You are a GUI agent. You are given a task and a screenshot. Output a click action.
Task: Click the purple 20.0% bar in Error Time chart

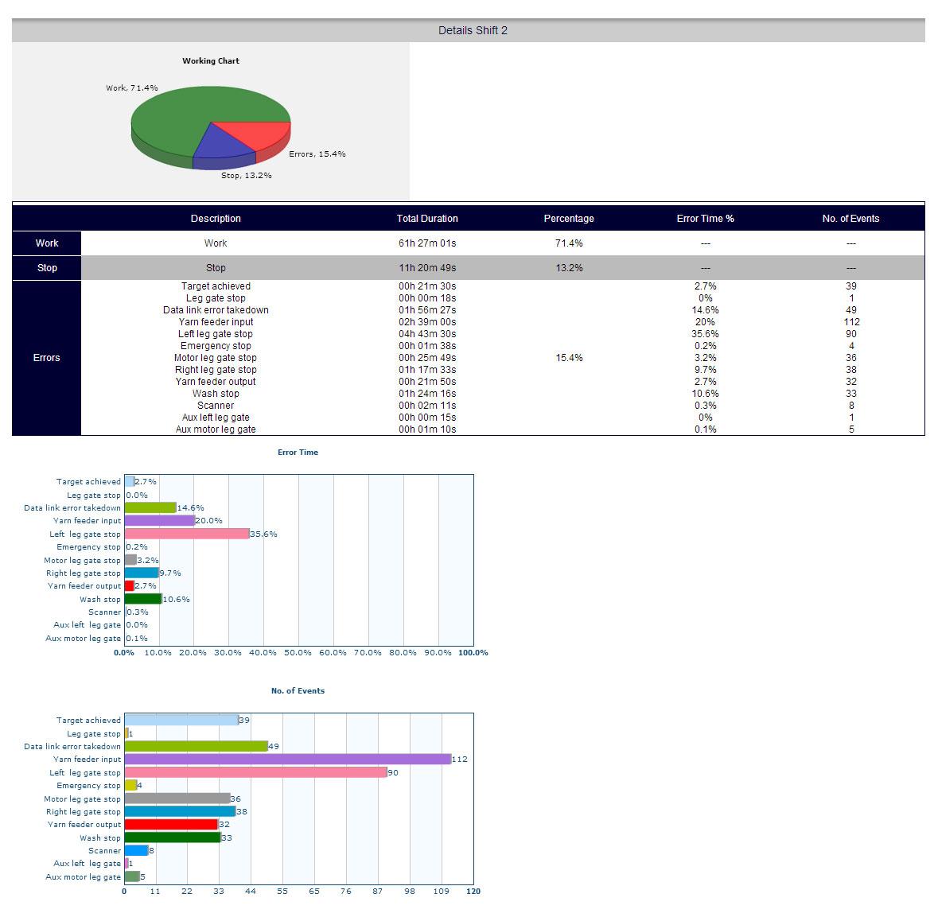(x=160, y=521)
